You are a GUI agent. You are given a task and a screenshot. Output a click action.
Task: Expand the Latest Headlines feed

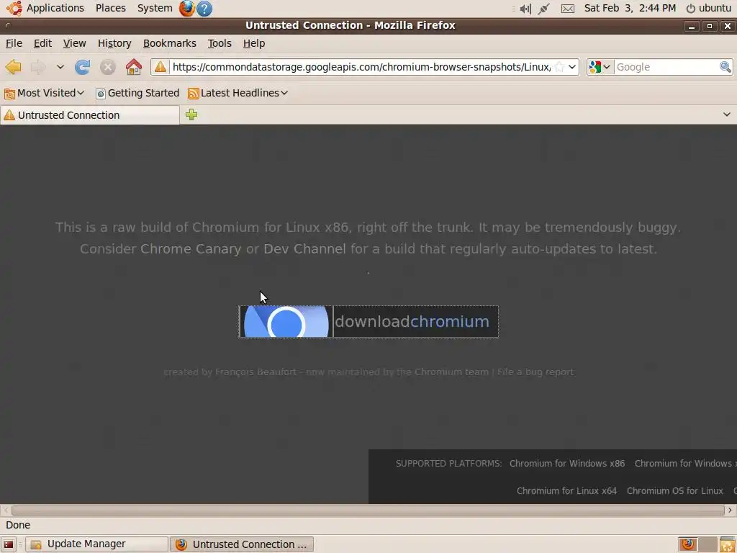point(238,93)
